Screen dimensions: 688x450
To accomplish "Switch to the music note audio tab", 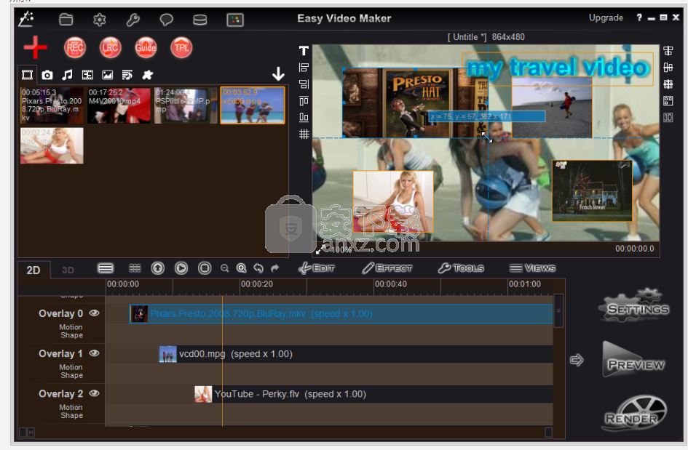I will (x=67, y=75).
